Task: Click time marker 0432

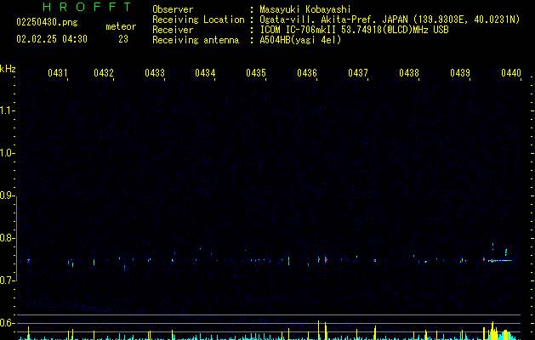Action: point(104,72)
